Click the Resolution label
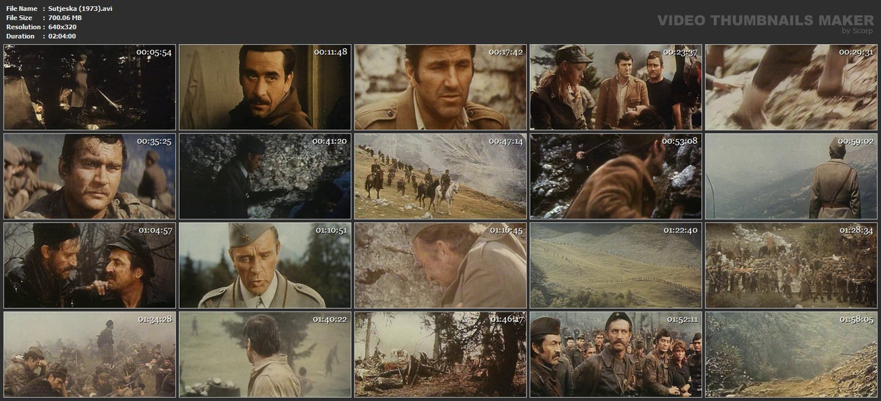This screenshot has height=401, width=881. (x=23, y=27)
